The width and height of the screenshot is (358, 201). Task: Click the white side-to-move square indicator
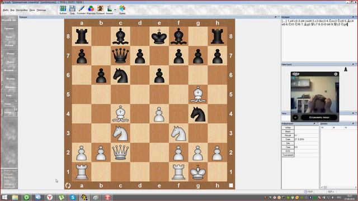coord(231,185)
